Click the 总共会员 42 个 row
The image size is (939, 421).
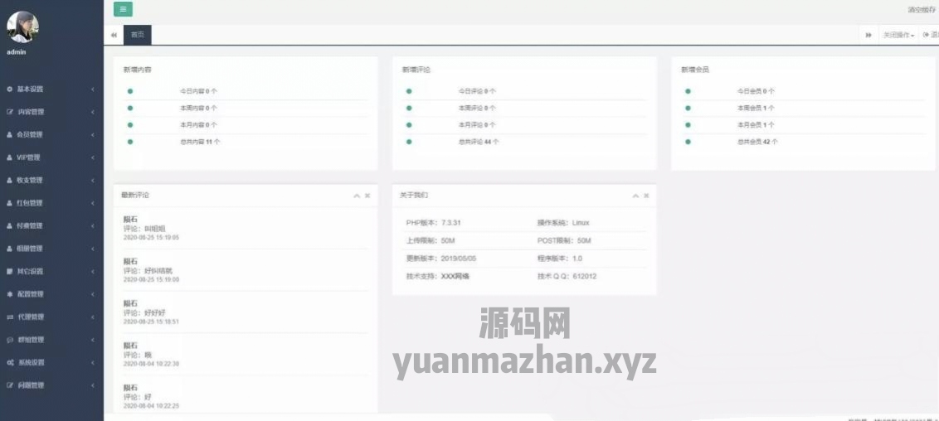coord(803,142)
